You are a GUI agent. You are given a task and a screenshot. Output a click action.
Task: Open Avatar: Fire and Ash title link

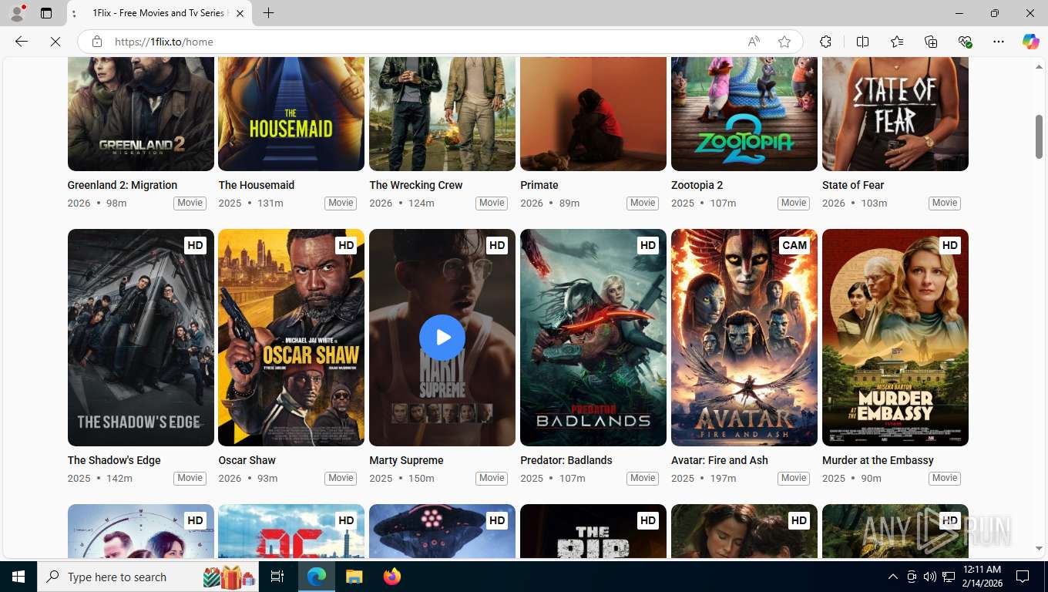tap(720, 460)
